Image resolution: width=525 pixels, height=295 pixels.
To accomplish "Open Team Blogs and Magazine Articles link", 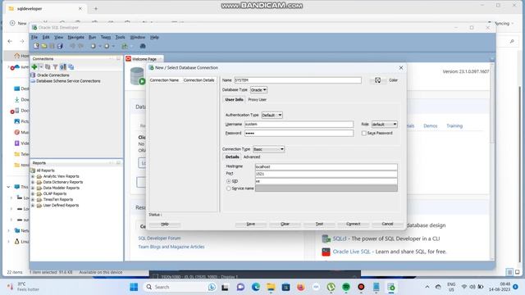I will [171, 247].
